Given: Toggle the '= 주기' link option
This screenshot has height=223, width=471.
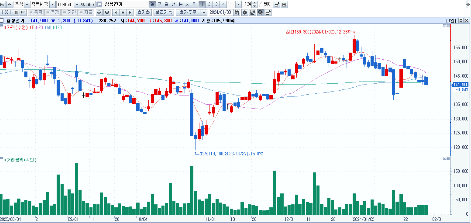Looking at the screenshot, I should click(52, 12).
